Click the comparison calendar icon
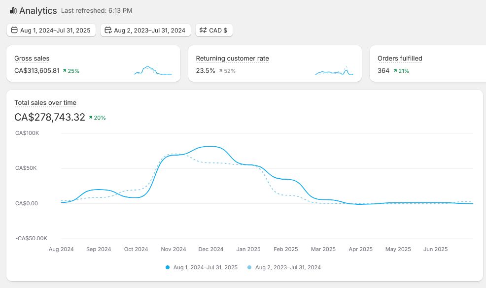Image resolution: width=486 pixels, height=288 pixels. point(107,31)
